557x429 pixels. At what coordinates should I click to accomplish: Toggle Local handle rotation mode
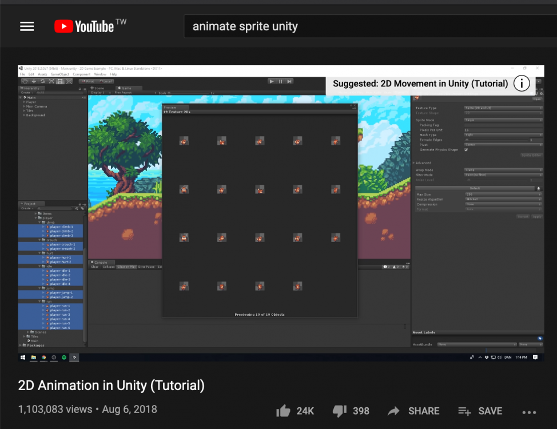coord(105,81)
